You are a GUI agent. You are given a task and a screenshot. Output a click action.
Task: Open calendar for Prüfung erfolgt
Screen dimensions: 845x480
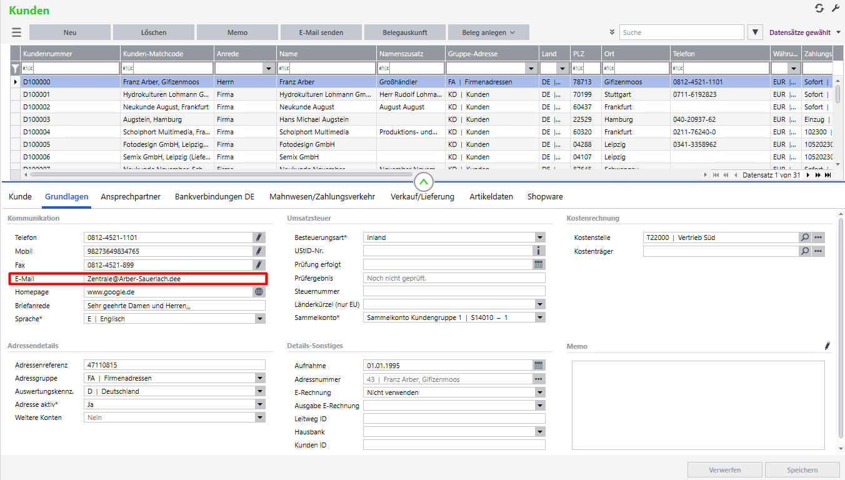pyautogui.click(x=539, y=264)
